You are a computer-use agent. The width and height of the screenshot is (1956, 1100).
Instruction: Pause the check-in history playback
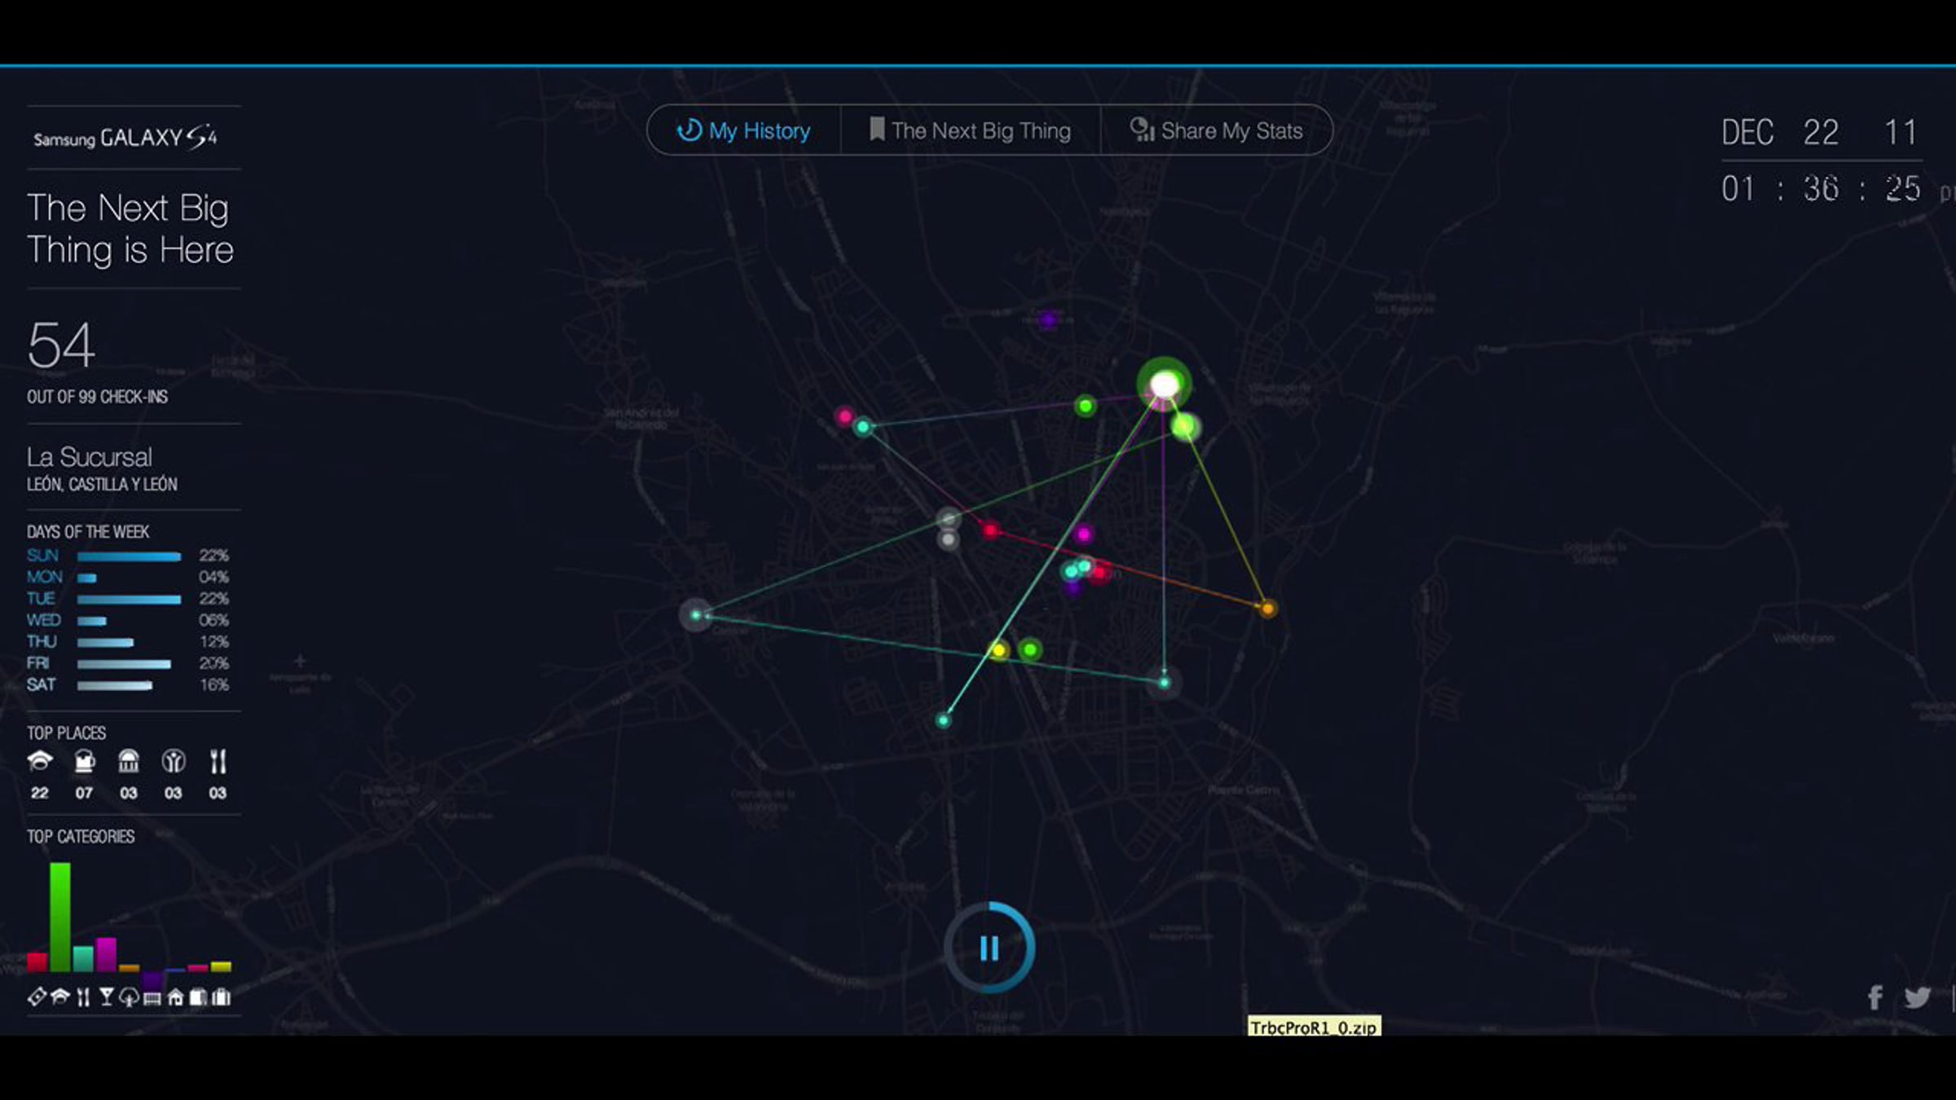989,948
